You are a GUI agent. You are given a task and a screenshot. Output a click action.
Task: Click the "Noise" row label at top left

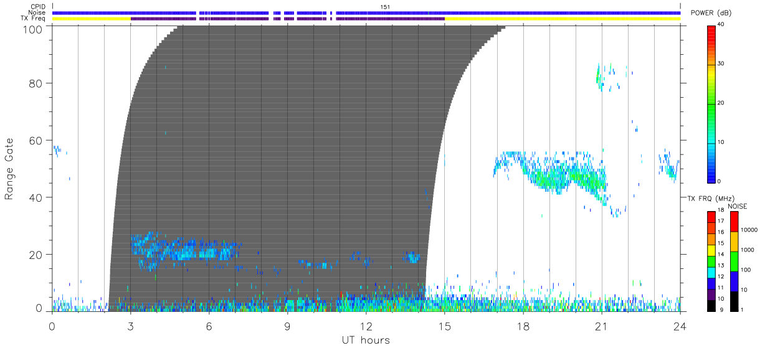37,12
